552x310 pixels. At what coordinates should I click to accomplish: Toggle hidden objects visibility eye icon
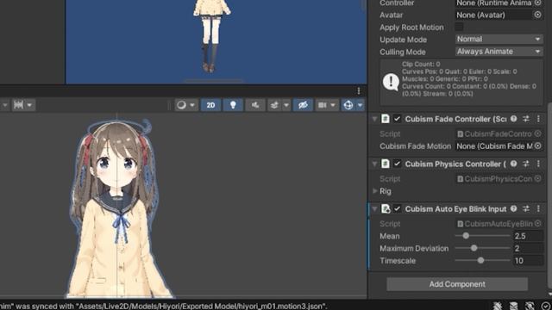click(303, 105)
